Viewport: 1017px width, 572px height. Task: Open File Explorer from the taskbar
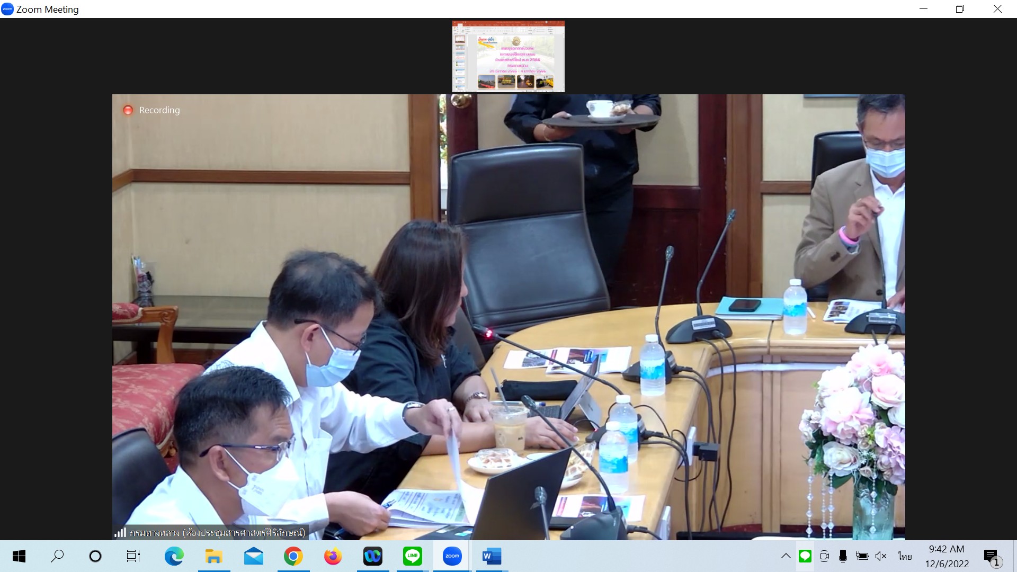coord(213,556)
